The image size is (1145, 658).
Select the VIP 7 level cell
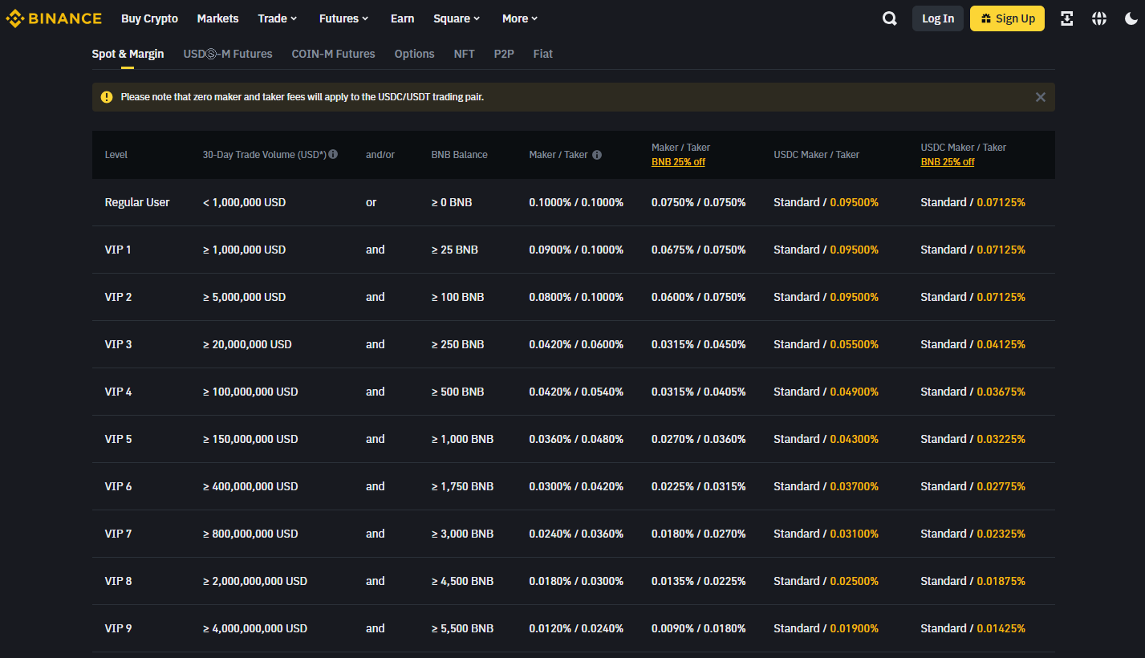[x=118, y=534]
